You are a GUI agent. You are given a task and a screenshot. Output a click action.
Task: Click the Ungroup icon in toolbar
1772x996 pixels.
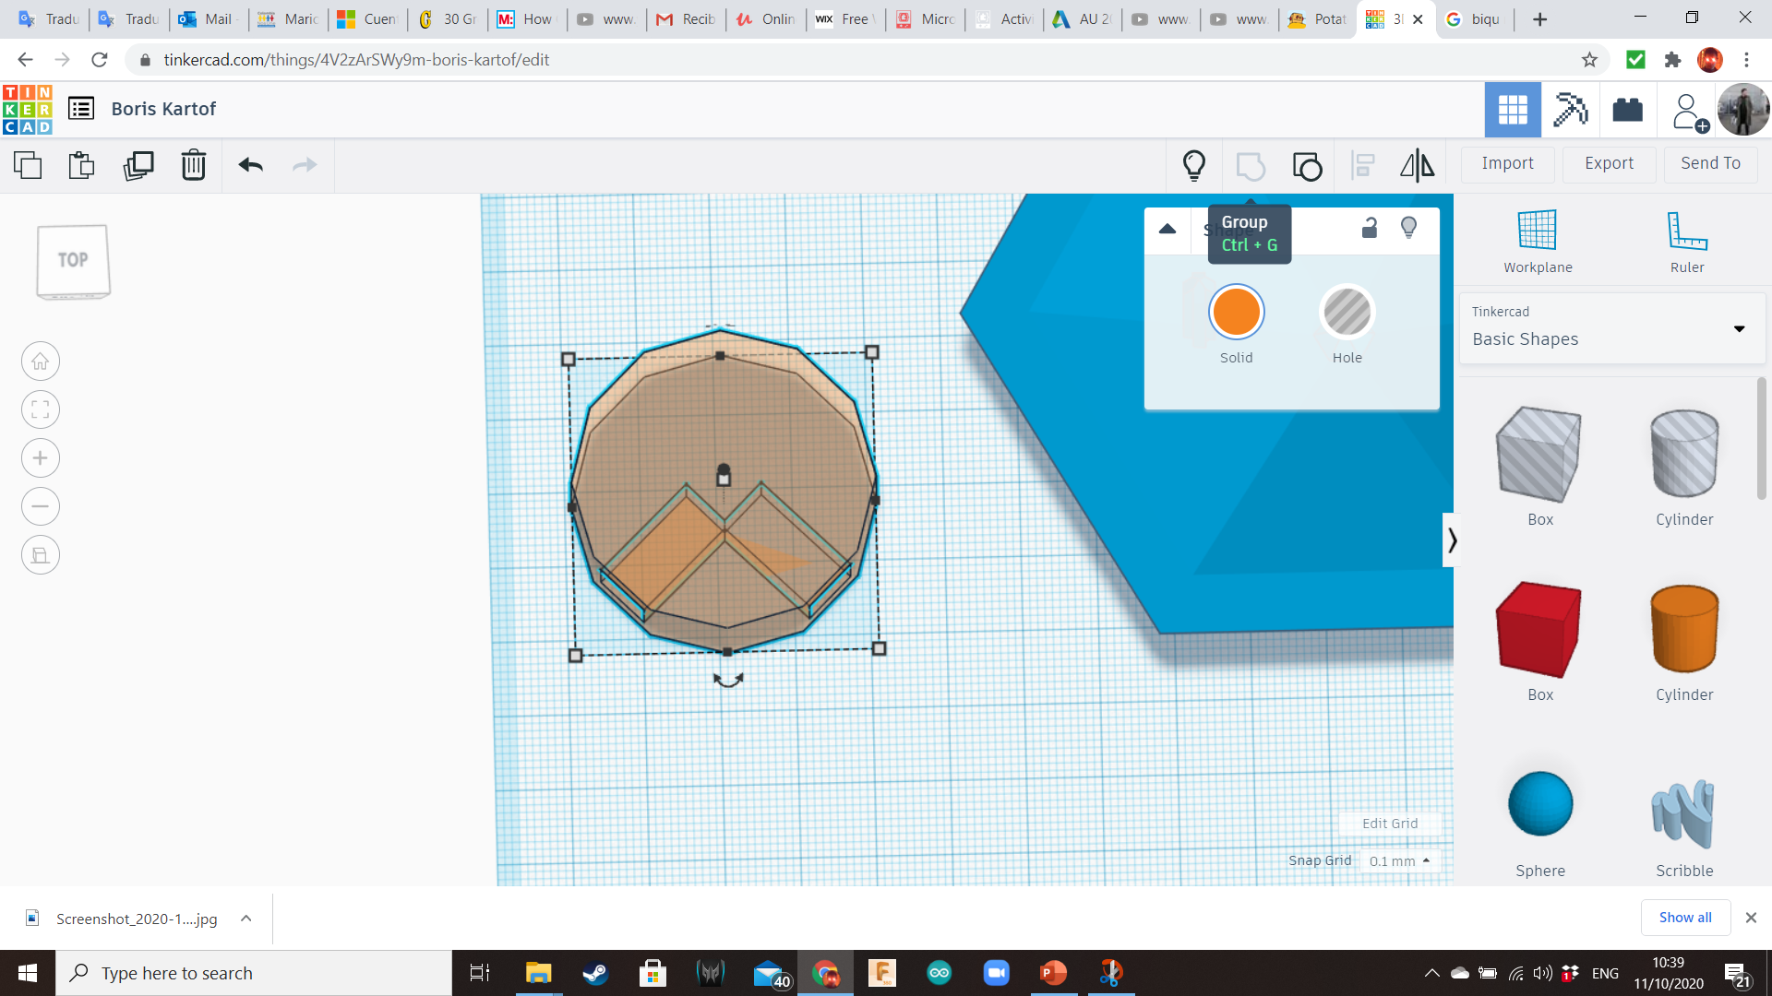click(x=1307, y=166)
